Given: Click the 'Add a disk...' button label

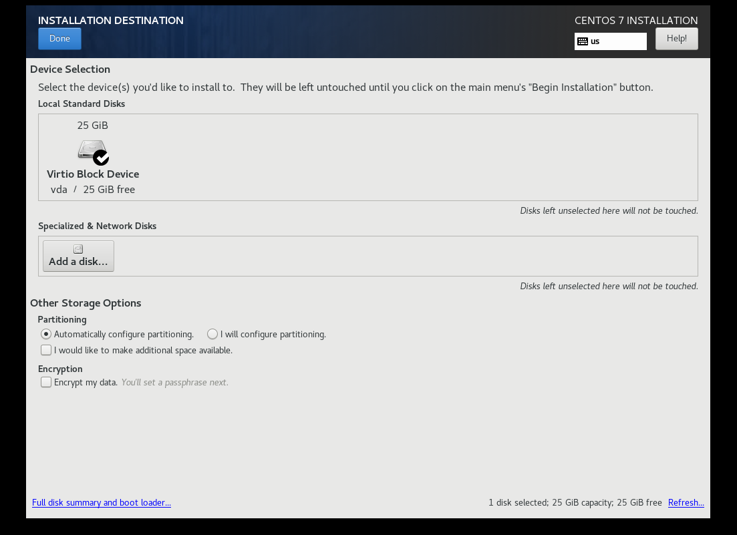Looking at the screenshot, I should [78, 262].
